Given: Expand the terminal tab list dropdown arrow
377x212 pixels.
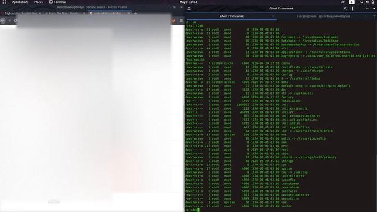Looking at the screenshot, I should pyautogui.click(x=375, y=16).
